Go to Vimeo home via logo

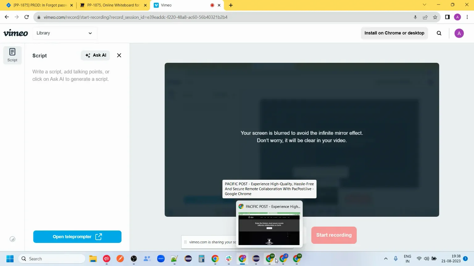[16, 33]
